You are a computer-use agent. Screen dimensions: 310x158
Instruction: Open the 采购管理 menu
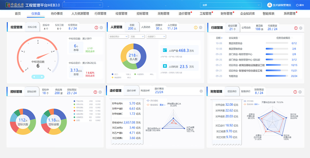pos(163,14)
